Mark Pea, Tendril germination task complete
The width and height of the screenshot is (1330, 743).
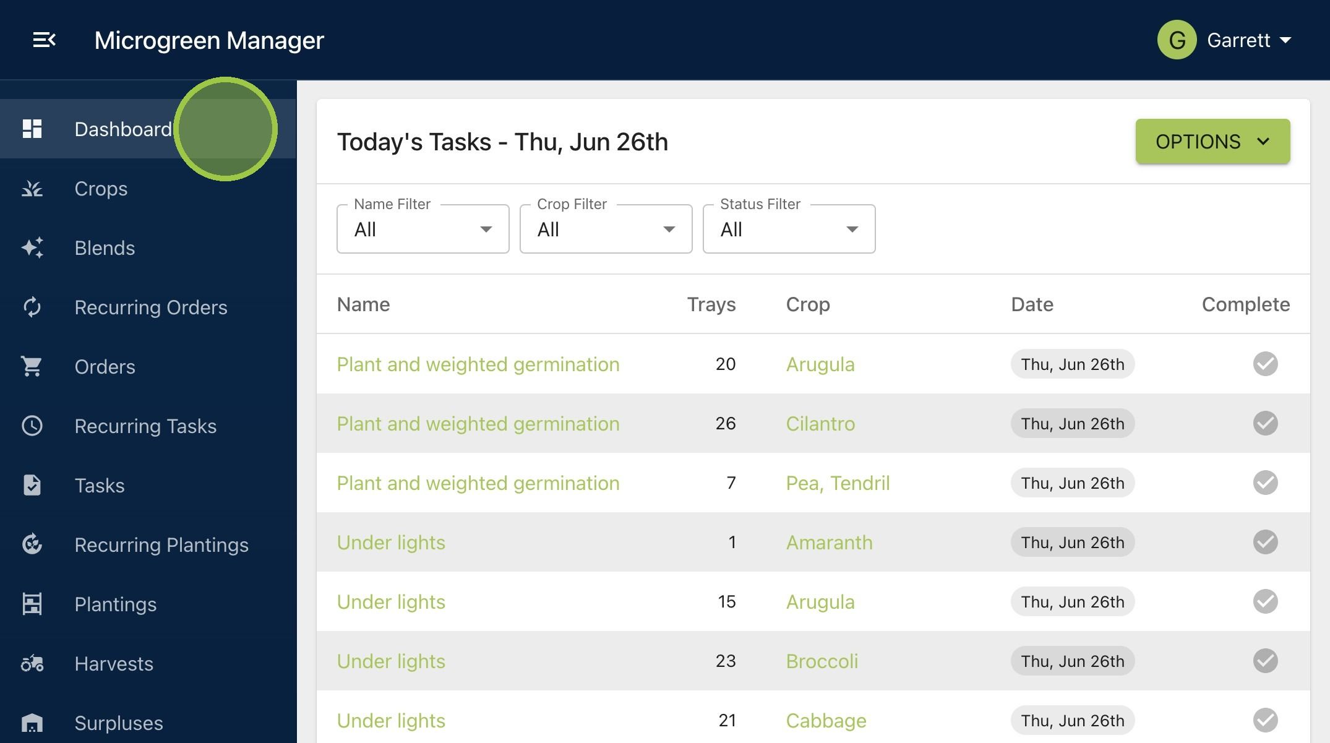point(1266,483)
